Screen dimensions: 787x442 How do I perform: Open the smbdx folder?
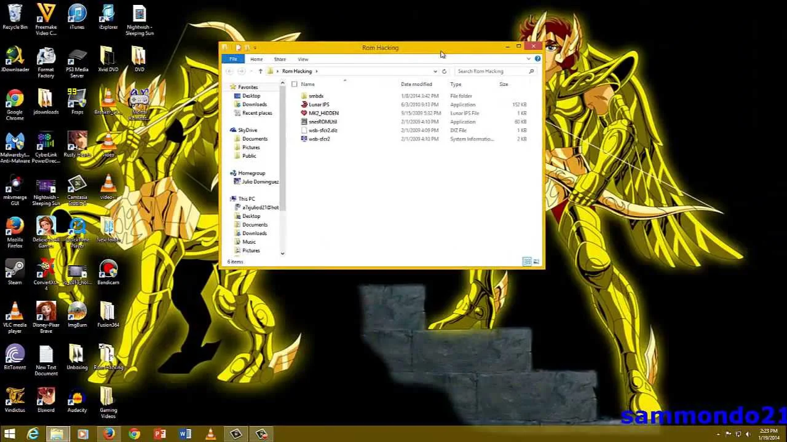(x=315, y=96)
